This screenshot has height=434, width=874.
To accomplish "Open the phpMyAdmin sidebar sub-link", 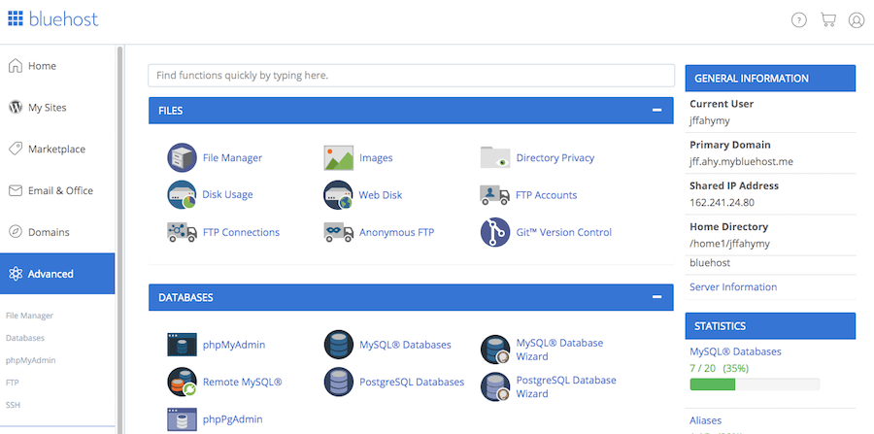I will tap(31, 360).
